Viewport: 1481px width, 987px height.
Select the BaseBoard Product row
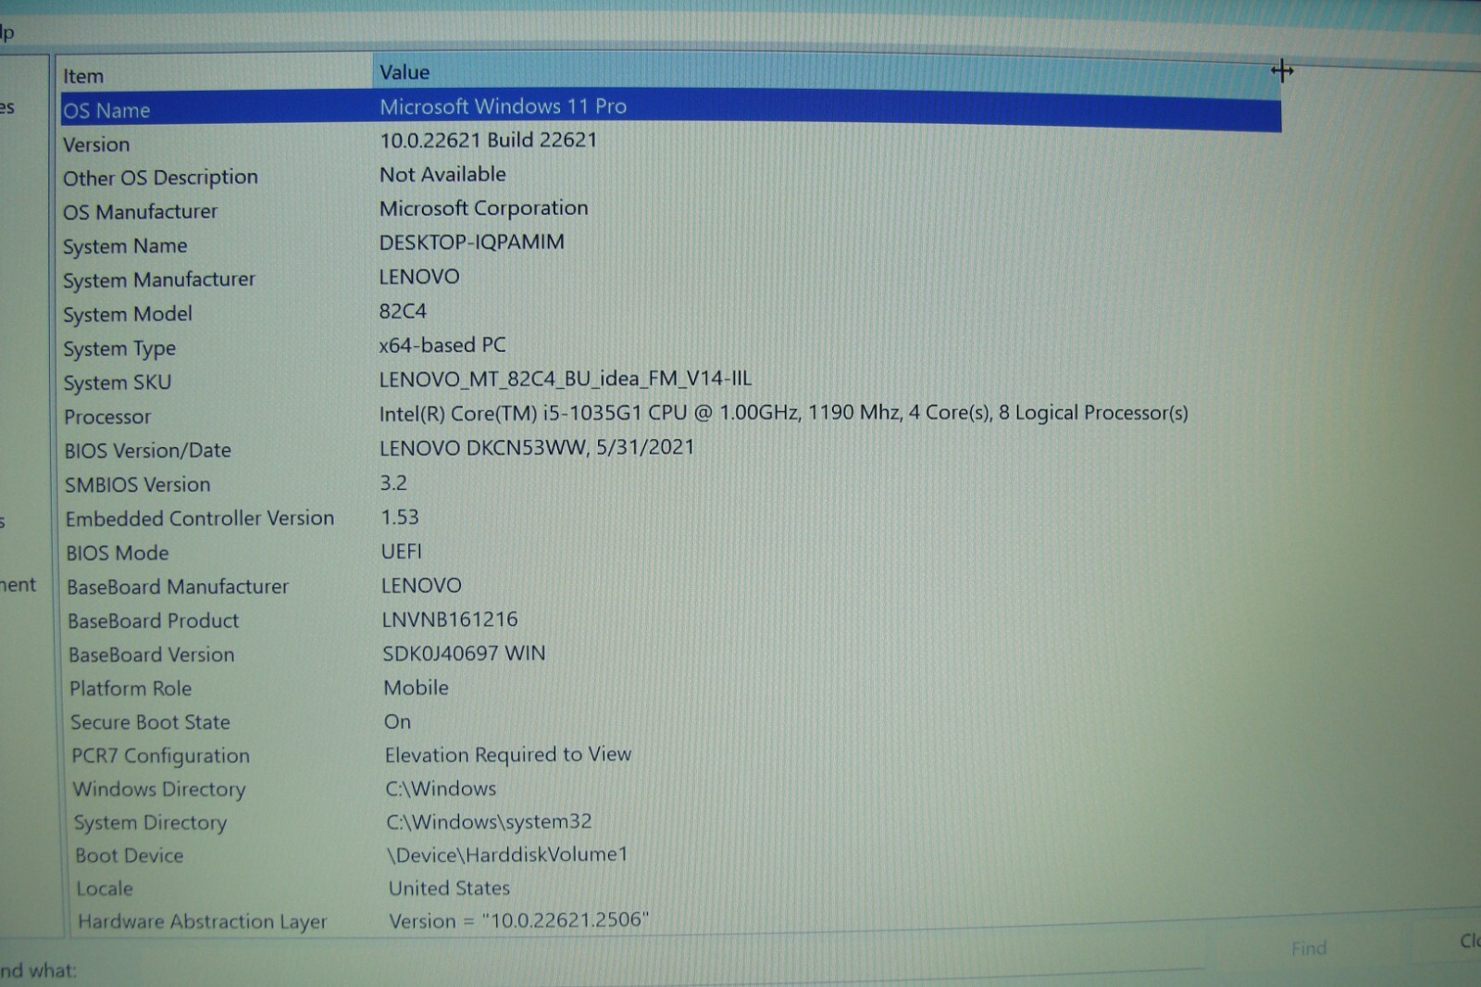point(154,620)
